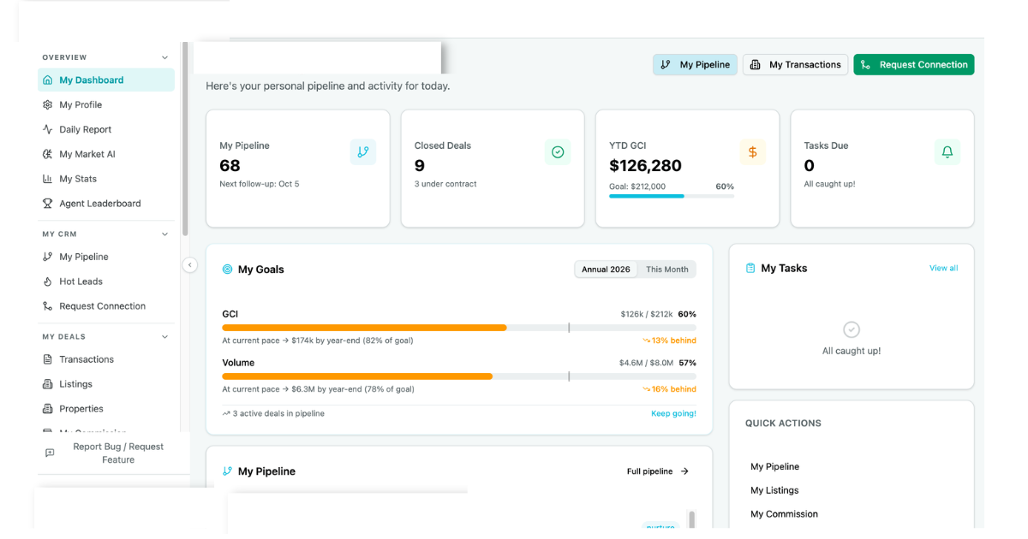The height and width of the screenshot is (539, 1028).
Task: Collapse the My CRM section
Action: point(165,234)
